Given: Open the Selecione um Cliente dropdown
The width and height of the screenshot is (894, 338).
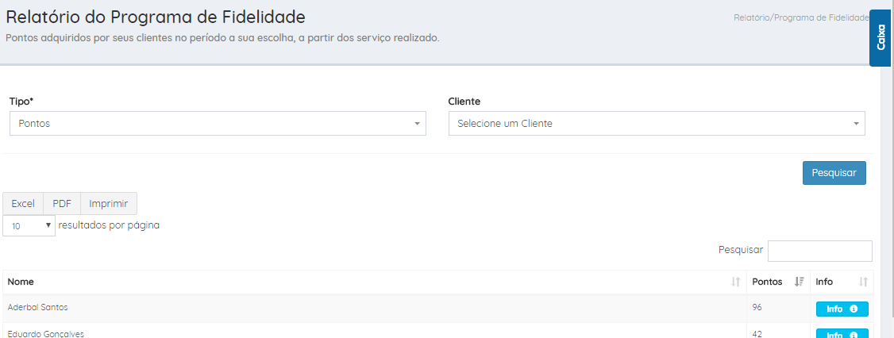Looking at the screenshot, I should click(656, 124).
